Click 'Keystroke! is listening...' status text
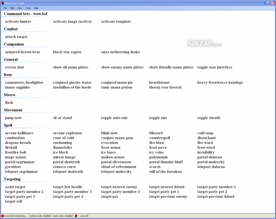Image resolution: width=276 pixels, height=219 pixels. (x=15, y=216)
